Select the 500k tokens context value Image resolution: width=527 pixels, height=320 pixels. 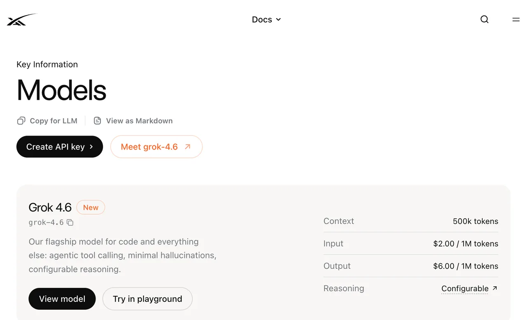pos(476,221)
